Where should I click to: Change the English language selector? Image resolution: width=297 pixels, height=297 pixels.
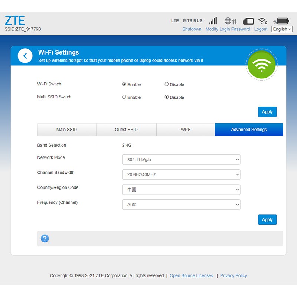[x=282, y=29]
